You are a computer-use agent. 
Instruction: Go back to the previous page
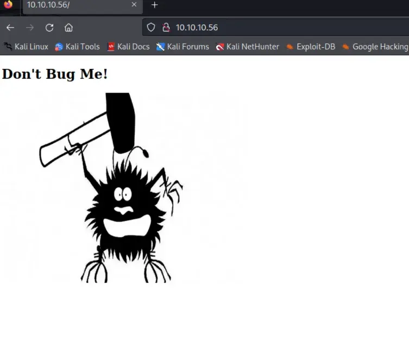tap(10, 28)
